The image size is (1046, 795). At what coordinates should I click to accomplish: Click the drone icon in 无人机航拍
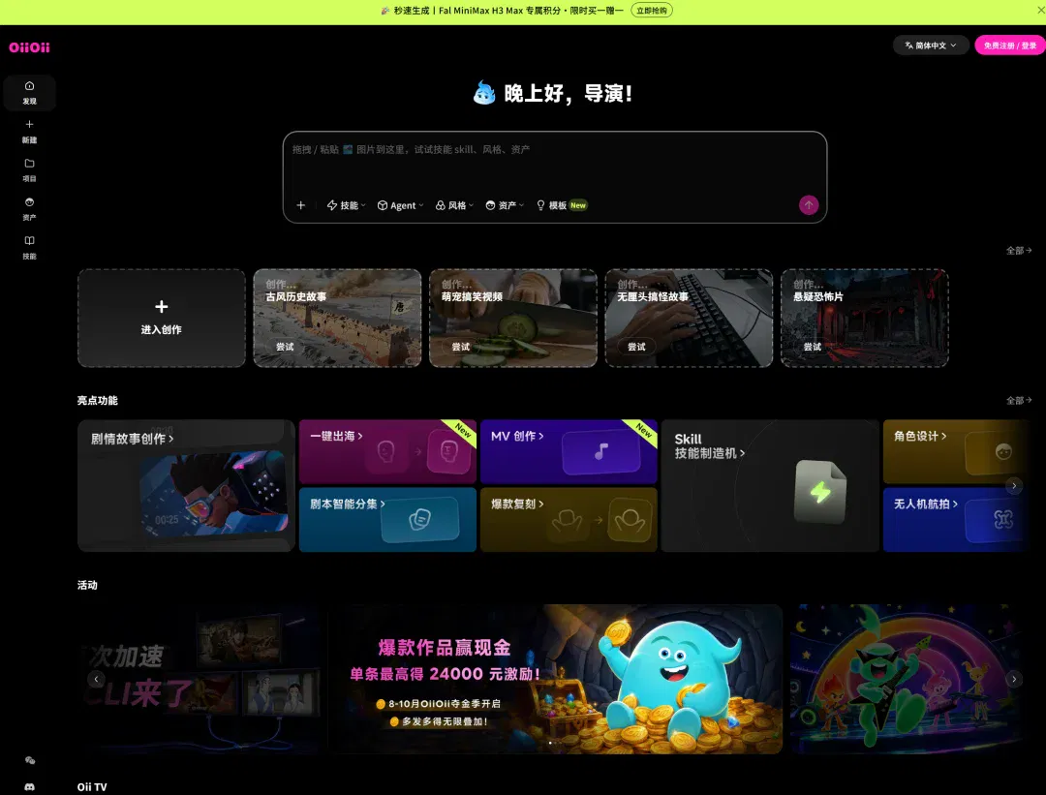pos(1003,519)
